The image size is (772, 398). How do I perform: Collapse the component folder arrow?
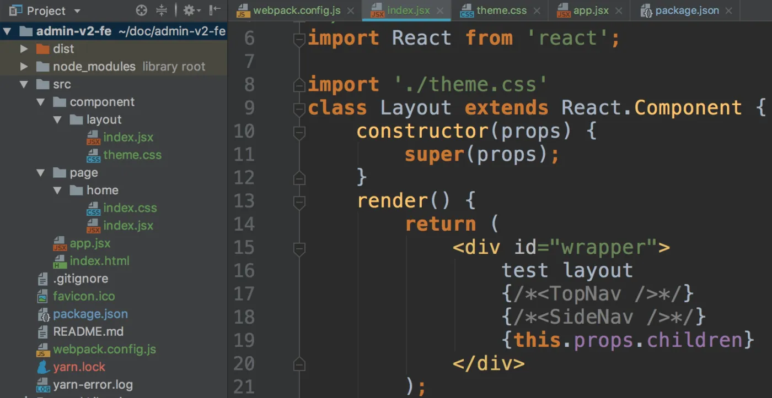pyautogui.click(x=41, y=102)
